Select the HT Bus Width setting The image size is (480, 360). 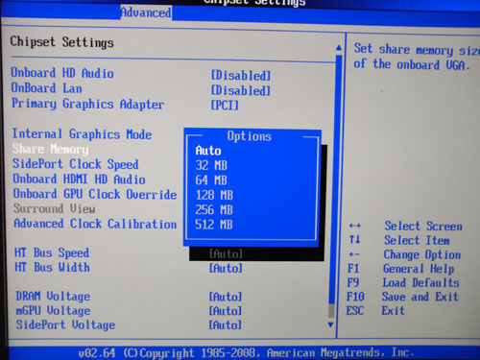coord(52,267)
